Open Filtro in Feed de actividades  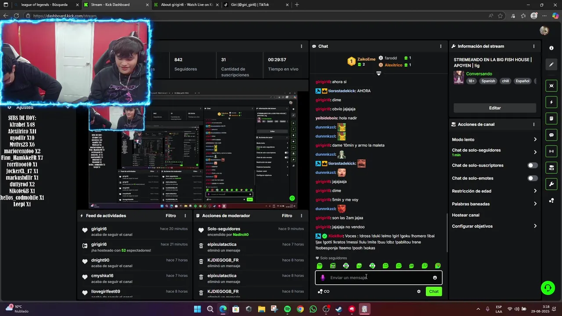coord(171,215)
